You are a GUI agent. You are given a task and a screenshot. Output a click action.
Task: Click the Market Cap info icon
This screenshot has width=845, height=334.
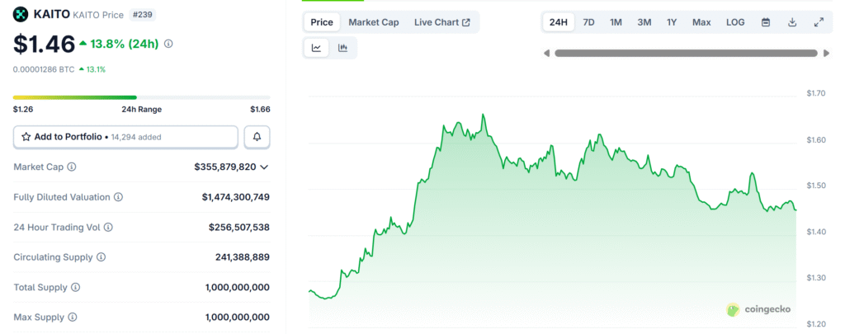71,167
